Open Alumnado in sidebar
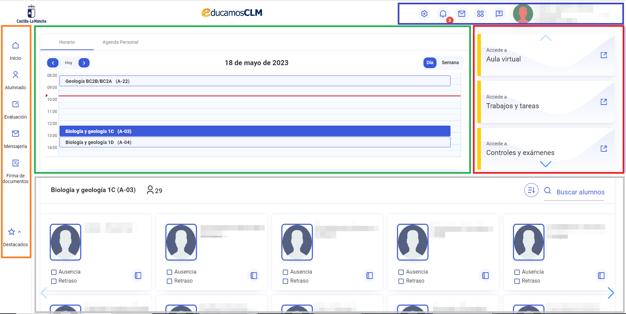The image size is (626, 314). [x=15, y=81]
